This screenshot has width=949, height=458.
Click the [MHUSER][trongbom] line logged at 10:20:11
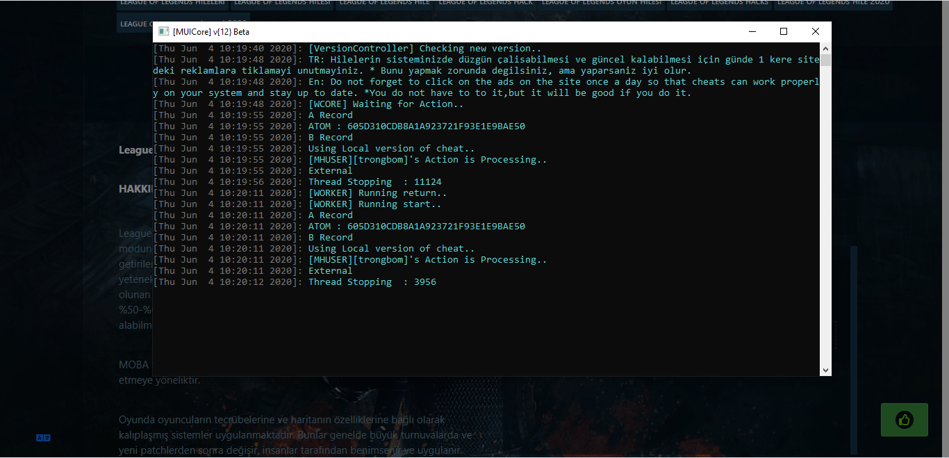tap(350, 260)
